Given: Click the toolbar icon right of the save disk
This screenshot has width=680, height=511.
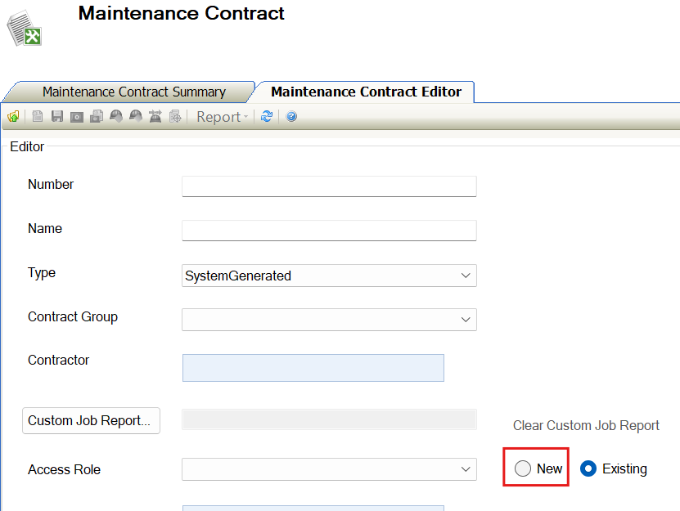Looking at the screenshot, I should pos(77,117).
